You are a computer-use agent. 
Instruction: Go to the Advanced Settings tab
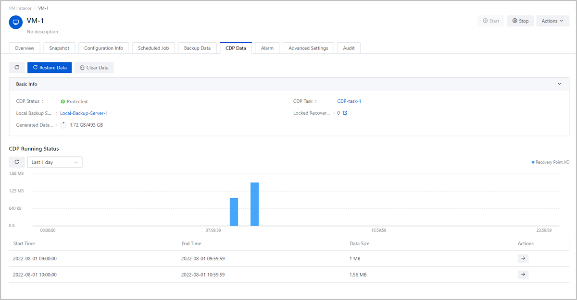[x=308, y=48]
